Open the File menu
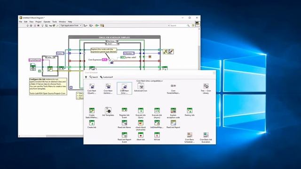 point(21,22)
